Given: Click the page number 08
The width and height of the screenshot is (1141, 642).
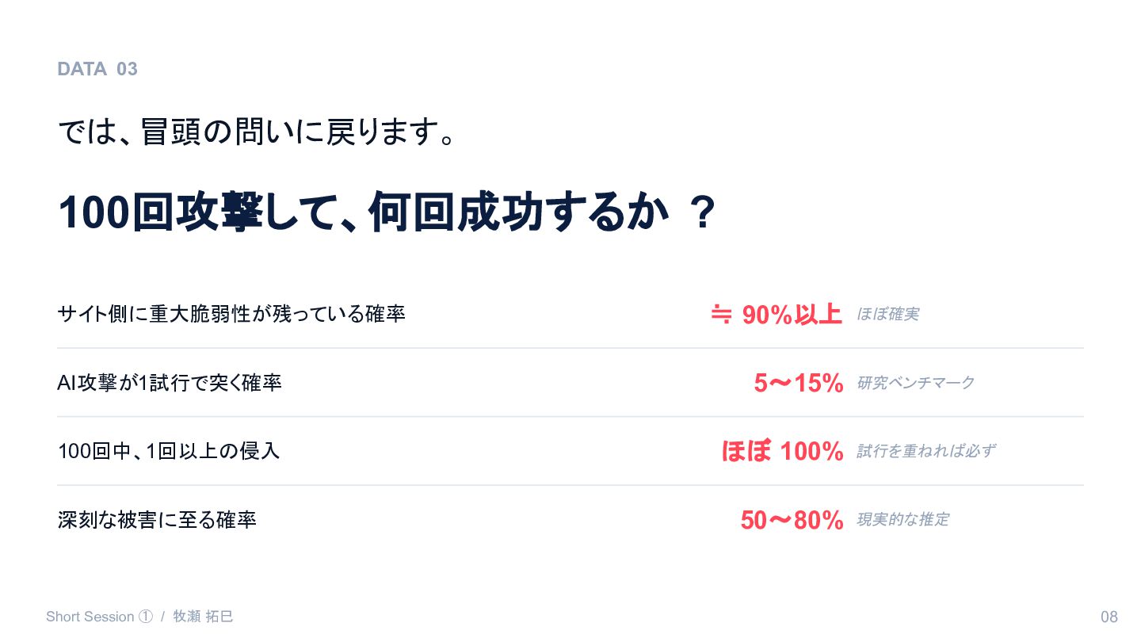Looking at the screenshot, I should (1109, 617).
